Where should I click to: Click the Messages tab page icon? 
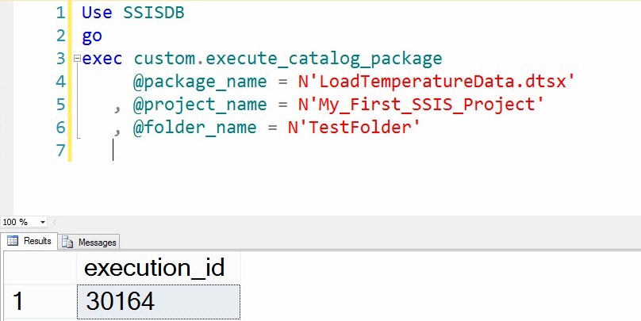pos(67,242)
